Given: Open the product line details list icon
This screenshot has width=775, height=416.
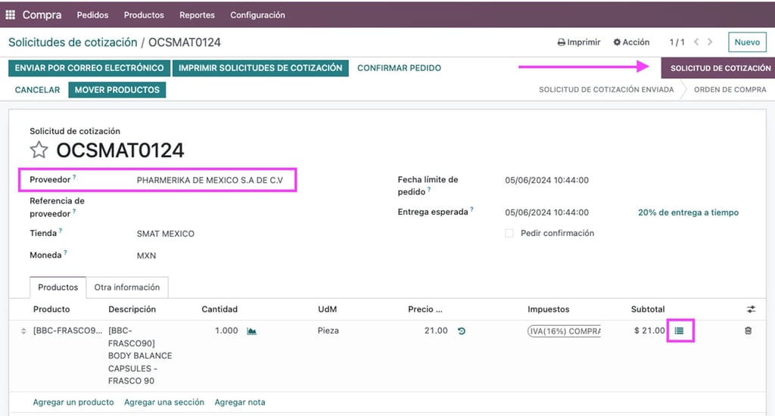Looking at the screenshot, I should pos(680,331).
